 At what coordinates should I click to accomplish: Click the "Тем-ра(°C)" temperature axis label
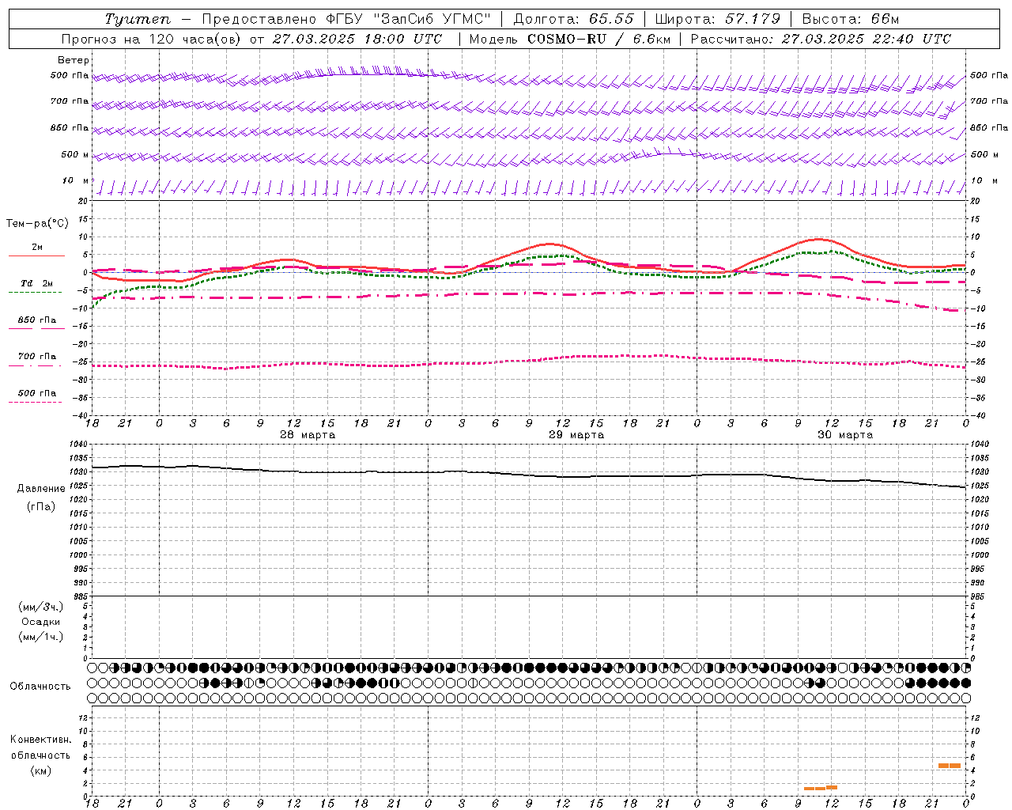tap(37, 224)
